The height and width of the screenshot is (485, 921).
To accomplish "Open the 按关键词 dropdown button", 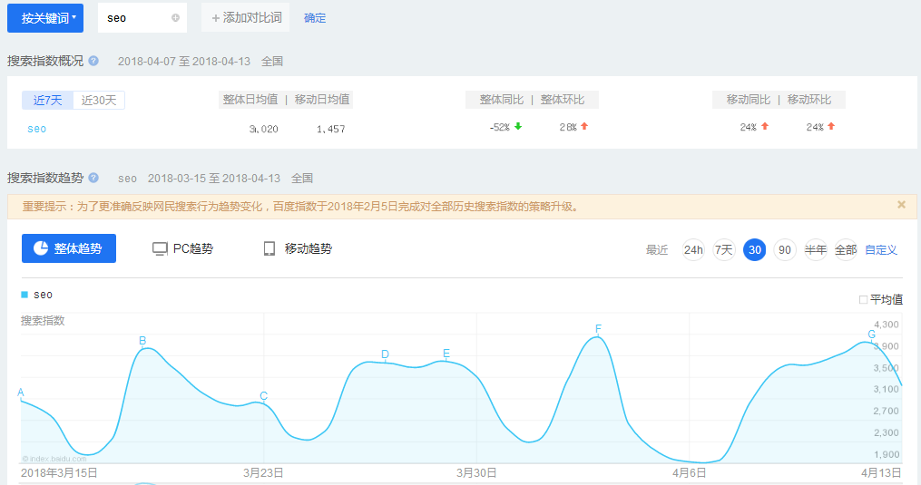I will 45,18.
